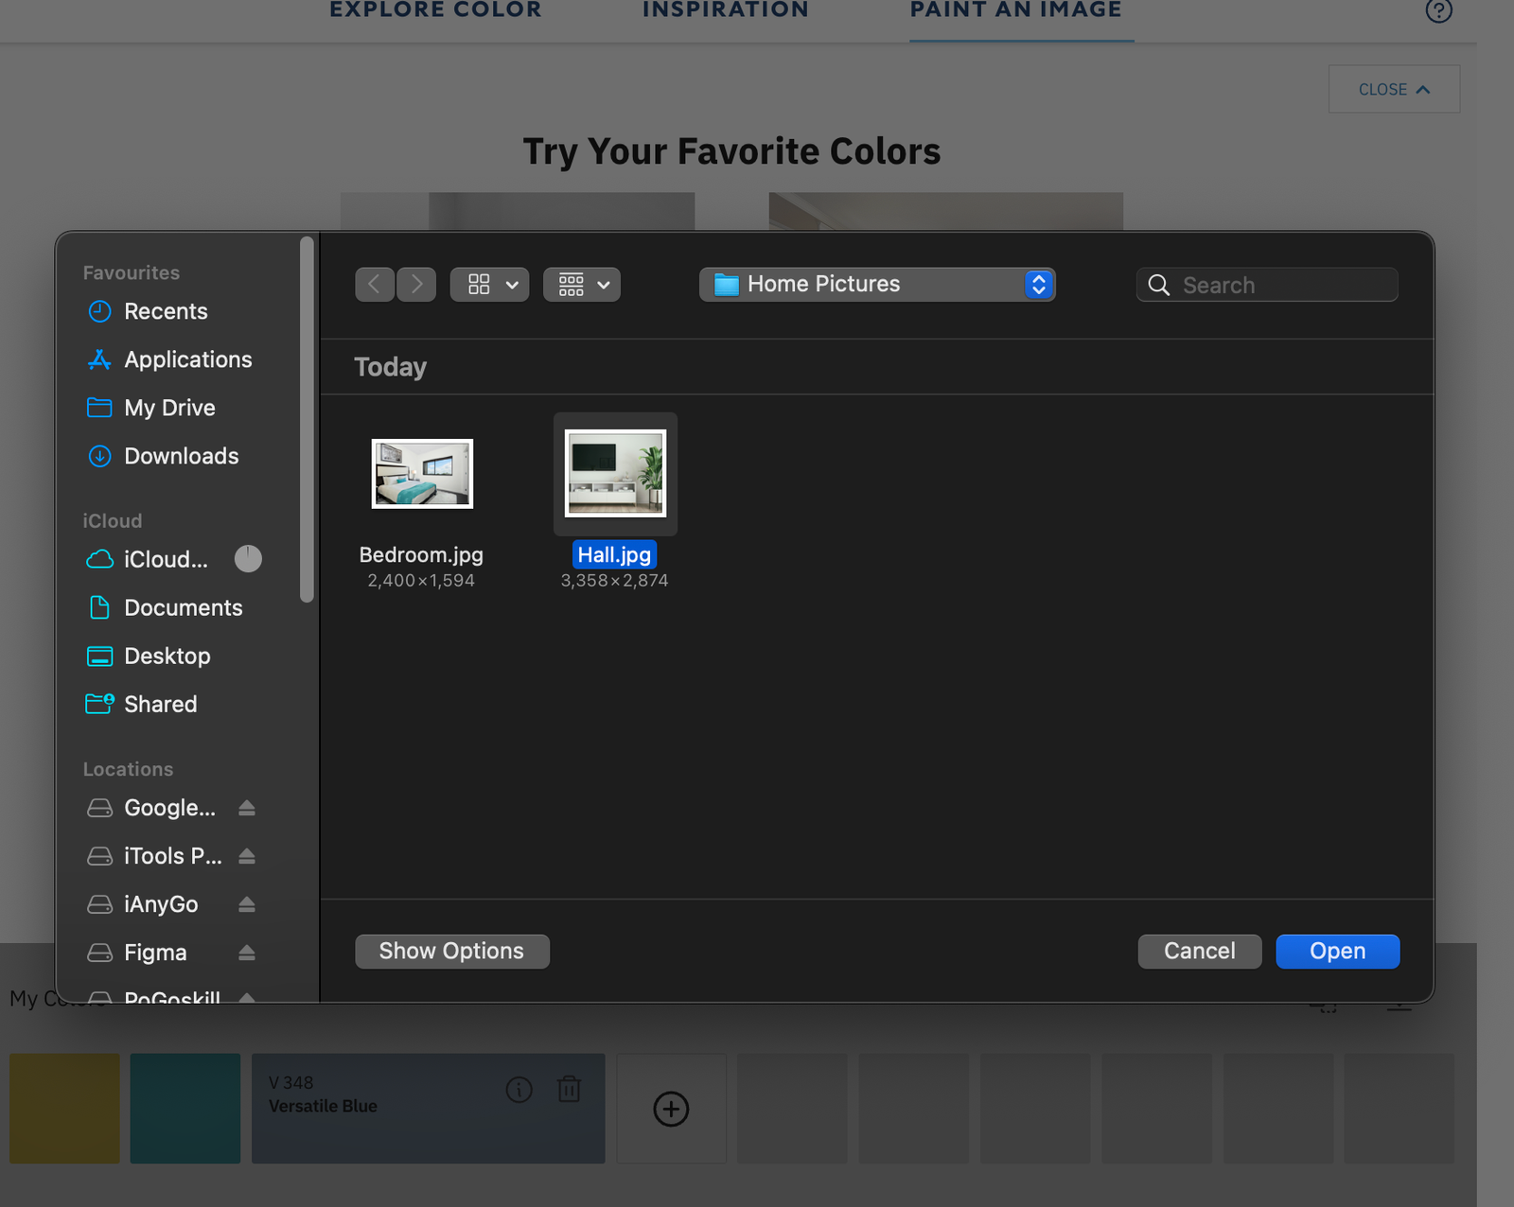The image size is (1514, 1207).
Task: Open the Recents section in the sidebar
Action: (x=166, y=311)
